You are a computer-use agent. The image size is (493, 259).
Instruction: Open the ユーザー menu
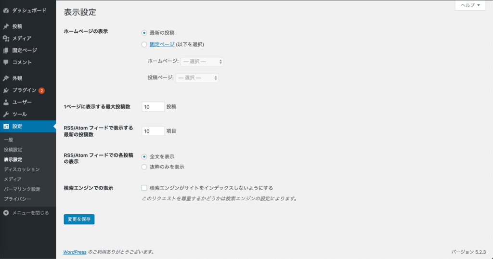point(22,102)
